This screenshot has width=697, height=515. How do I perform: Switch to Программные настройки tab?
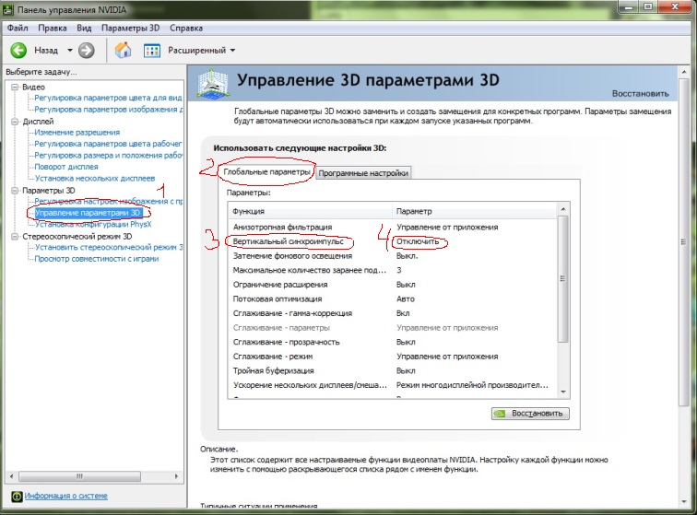(x=363, y=173)
